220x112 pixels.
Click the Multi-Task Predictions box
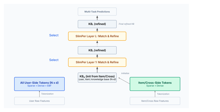point(97,12)
